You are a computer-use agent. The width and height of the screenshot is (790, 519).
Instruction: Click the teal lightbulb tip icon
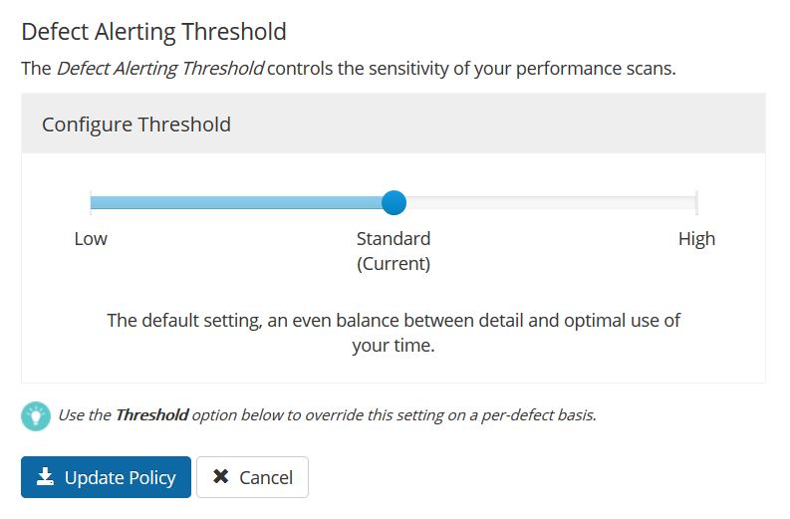[x=36, y=416]
